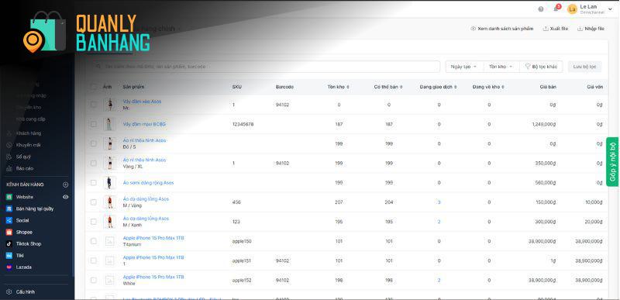Screen dimensions: 620x300
Task: Open thumbnail of Váy đầm xòe Asos
Action: pos(109,105)
